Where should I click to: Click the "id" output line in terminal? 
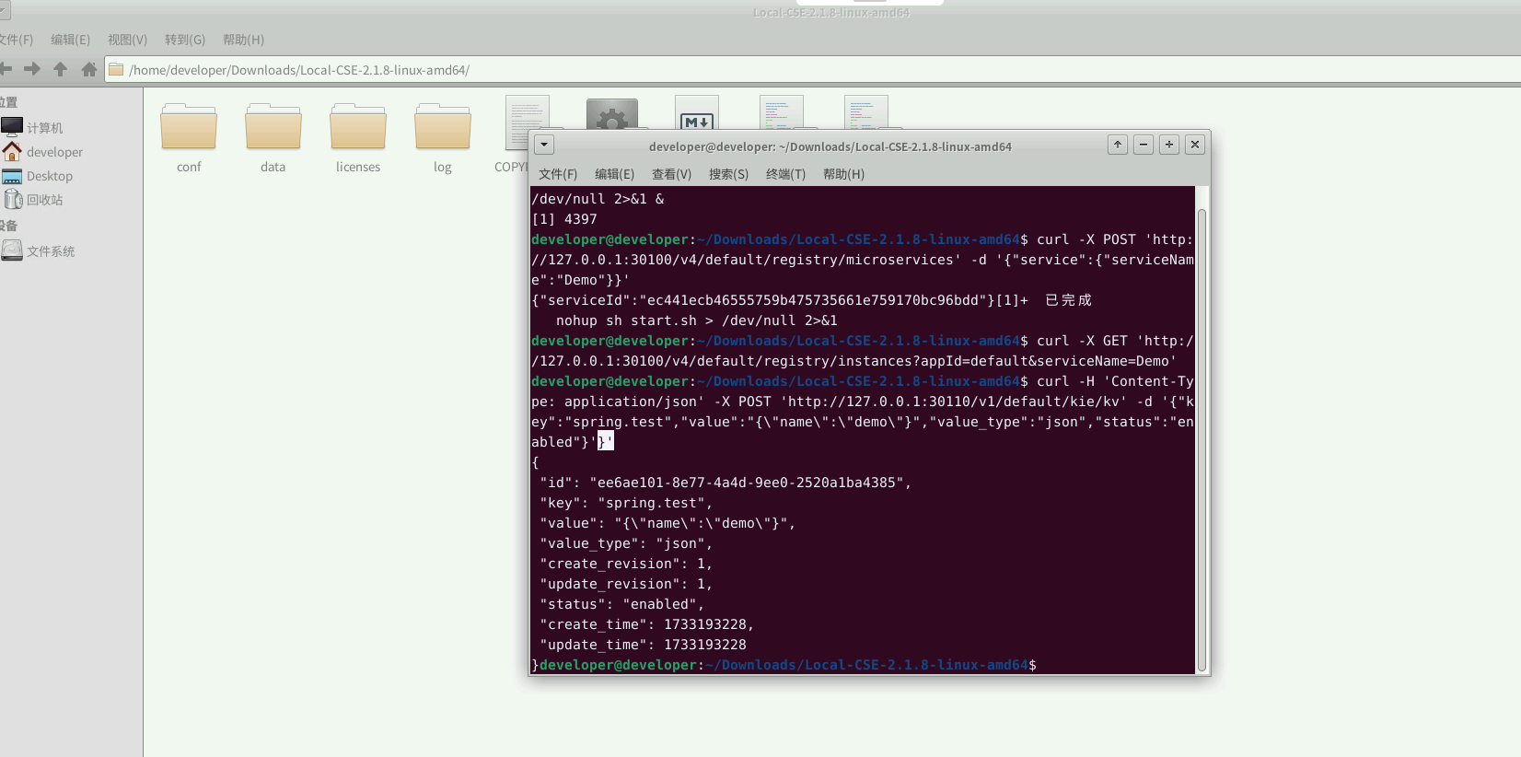pos(726,483)
